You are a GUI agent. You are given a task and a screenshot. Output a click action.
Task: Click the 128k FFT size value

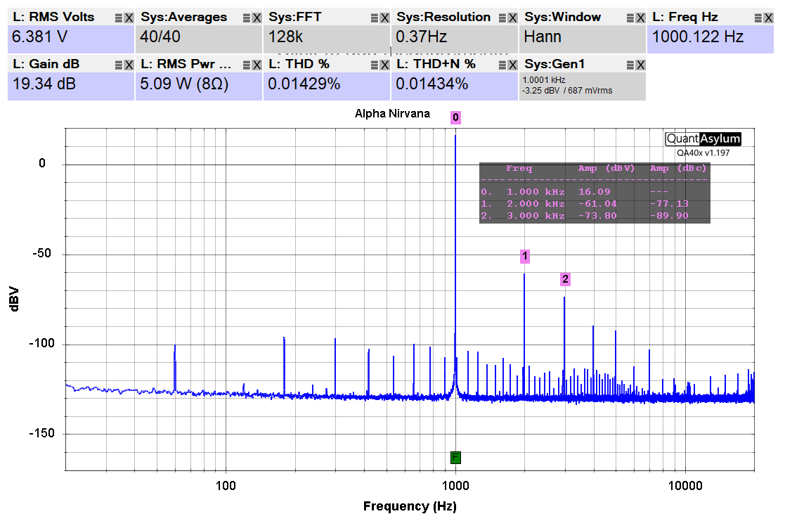(285, 37)
